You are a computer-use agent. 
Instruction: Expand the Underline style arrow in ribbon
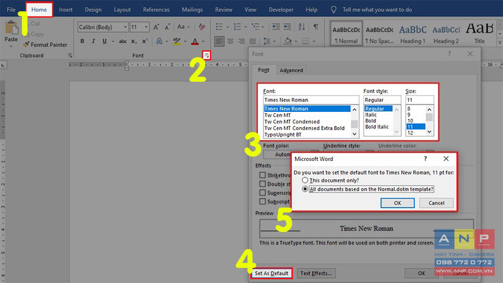click(x=113, y=42)
